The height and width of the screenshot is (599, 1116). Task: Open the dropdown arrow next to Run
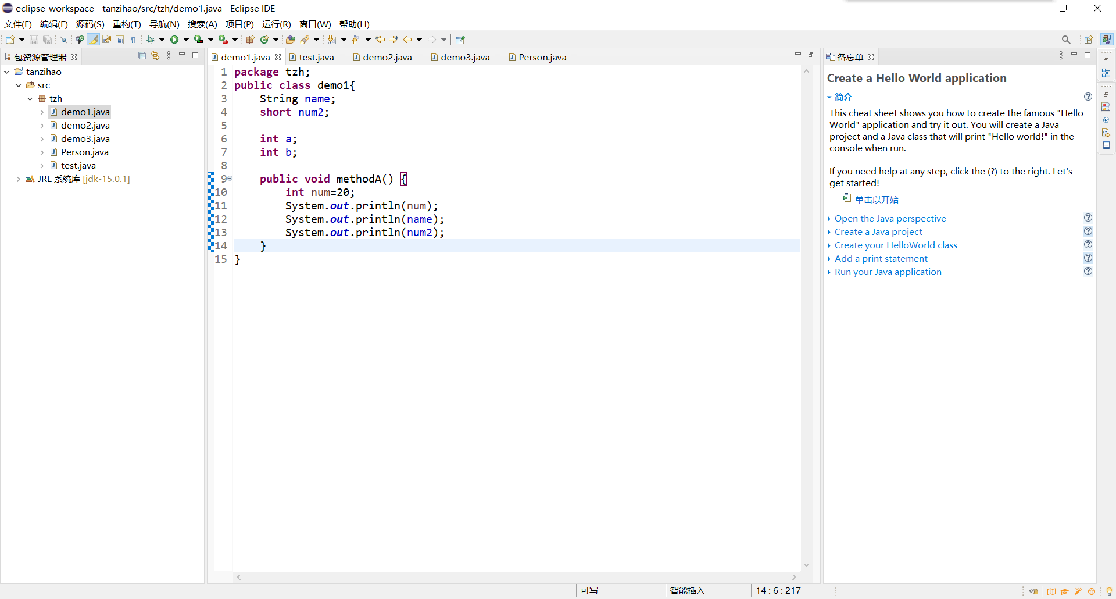pos(186,40)
